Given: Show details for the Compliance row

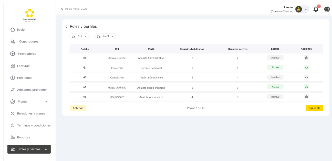Looking at the screenshot, I should pos(85,77).
